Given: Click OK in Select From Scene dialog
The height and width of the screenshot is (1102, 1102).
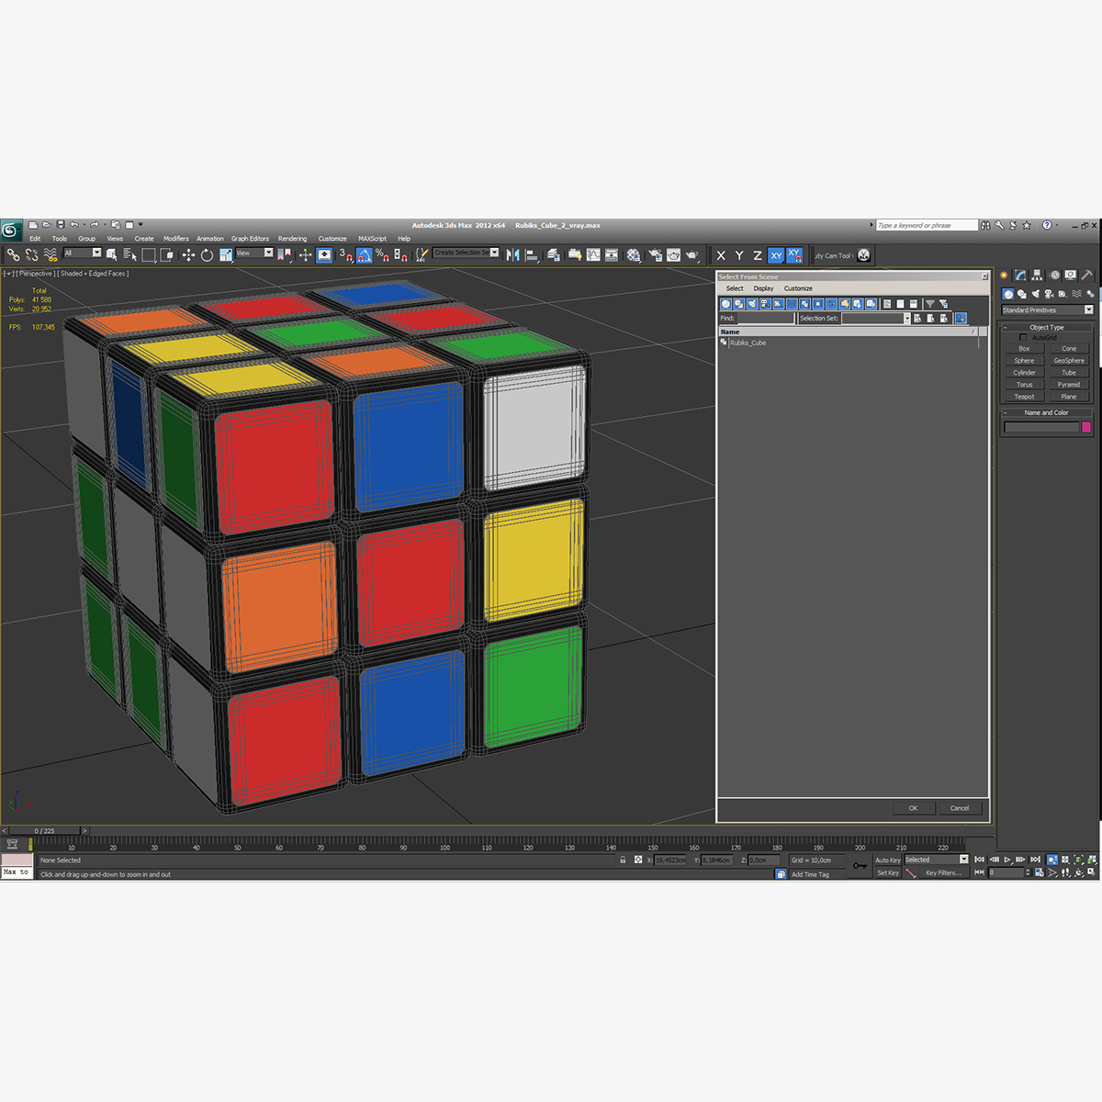Looking at the screenshot, I should [x=913, y=808].
